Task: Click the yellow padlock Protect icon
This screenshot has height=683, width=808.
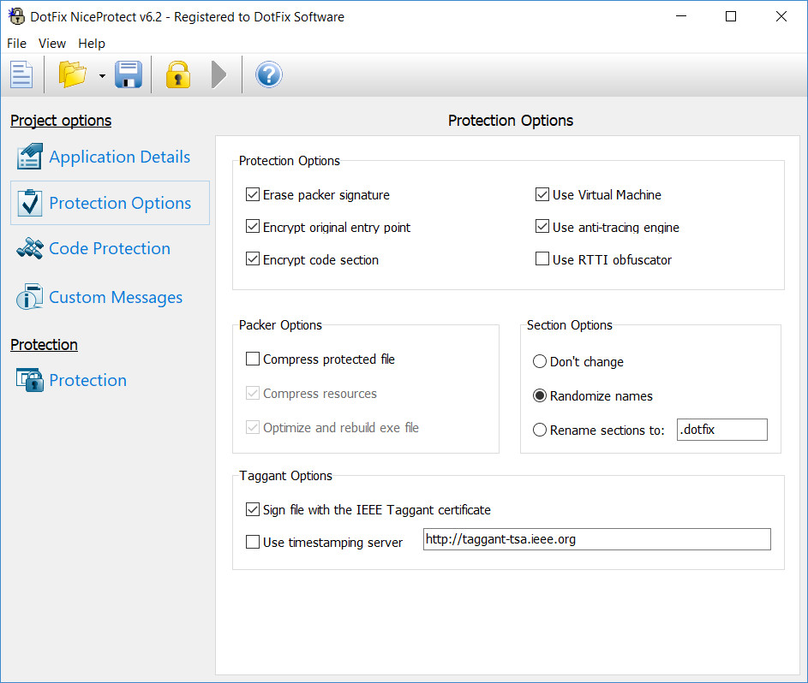Action: tap(177, 74)
